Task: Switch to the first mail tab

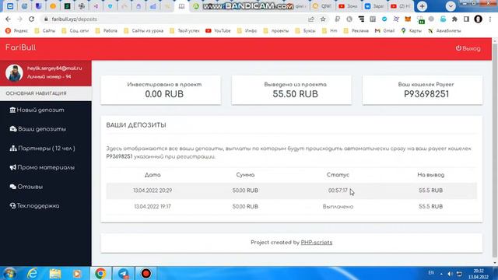Action: 10,6
